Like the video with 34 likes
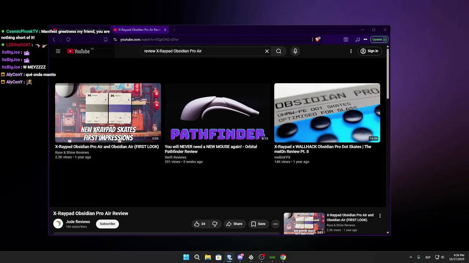 [200, 224]
